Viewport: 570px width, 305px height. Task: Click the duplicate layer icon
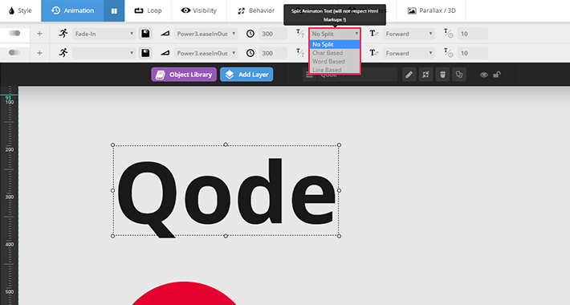459,75
